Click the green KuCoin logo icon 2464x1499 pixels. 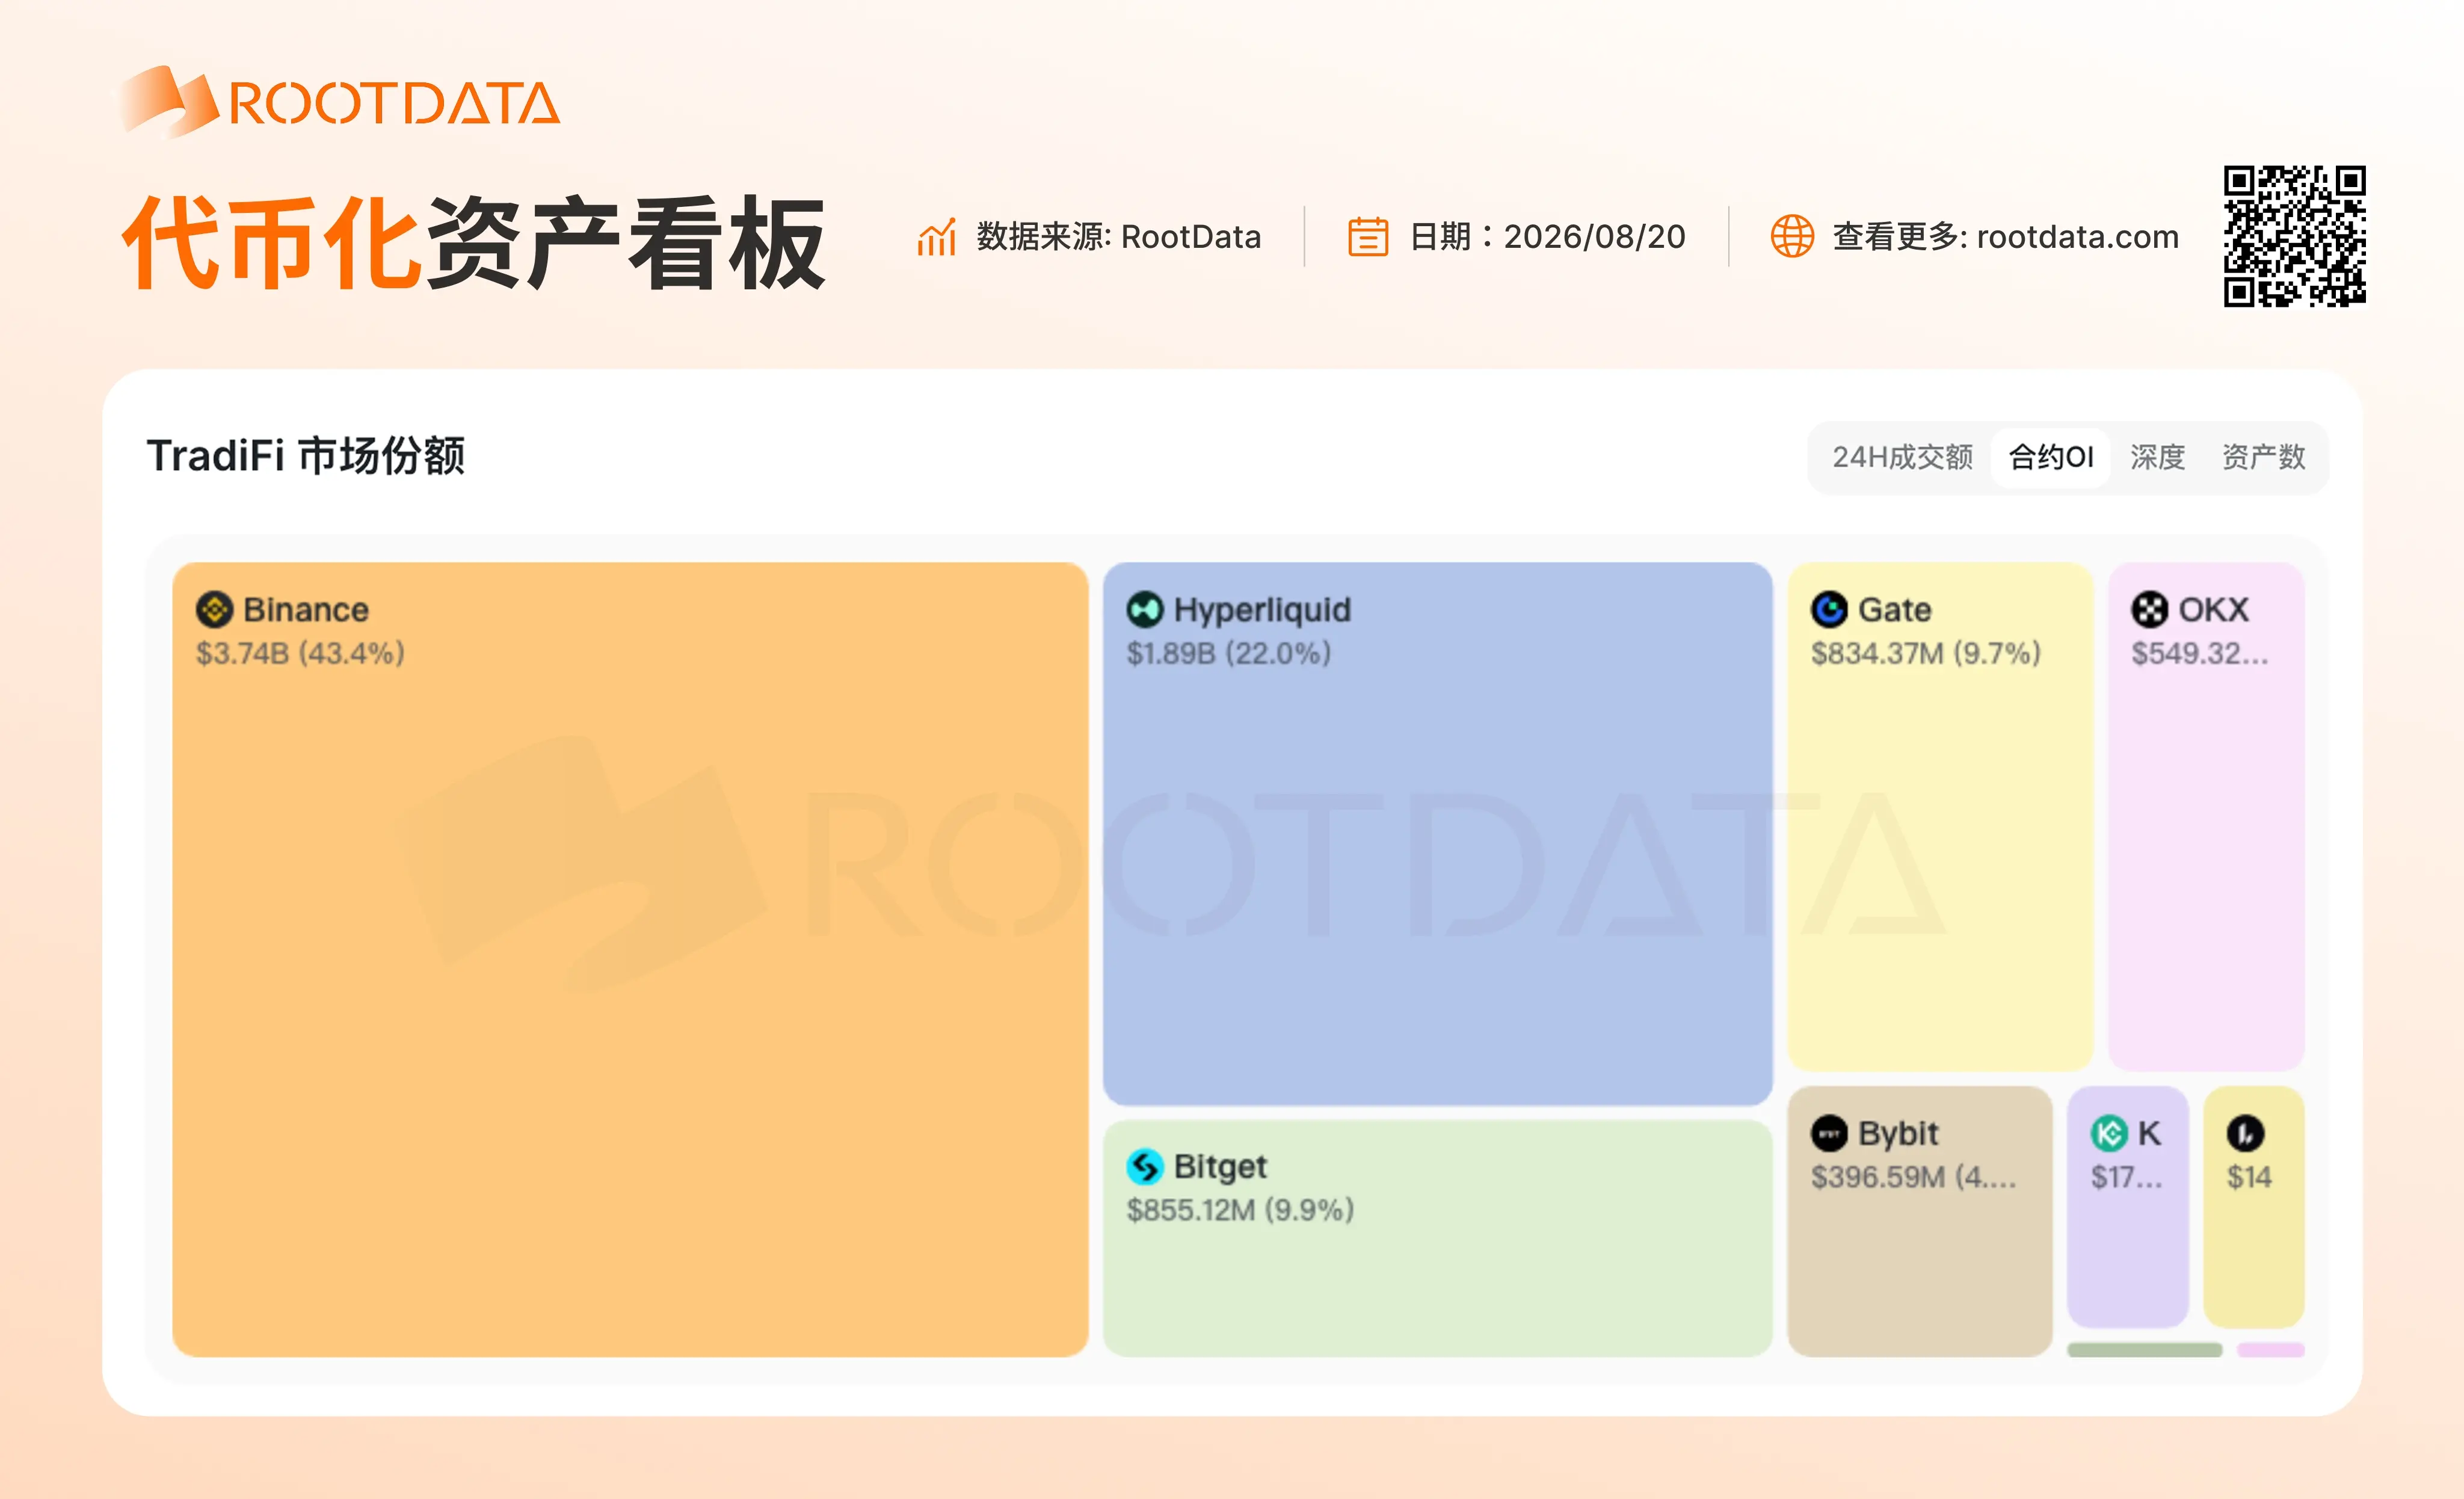click(x=2109, y=1133)
